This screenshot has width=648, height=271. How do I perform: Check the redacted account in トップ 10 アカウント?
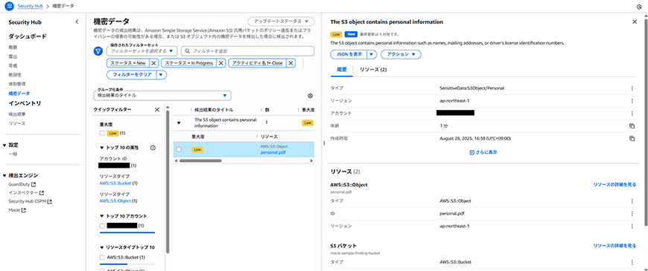click(102, 226)
